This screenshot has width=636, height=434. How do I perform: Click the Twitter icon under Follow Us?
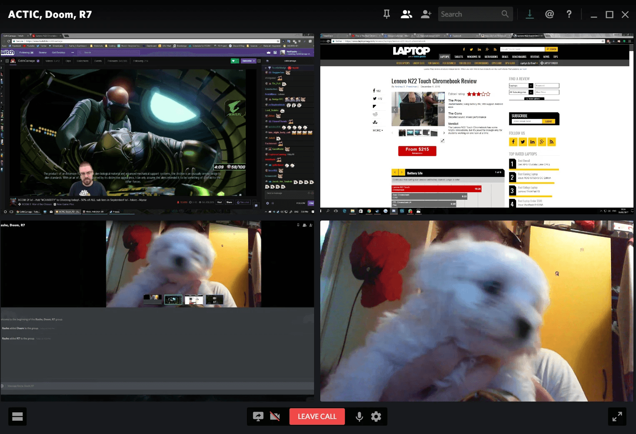click(x=523, y=142)
